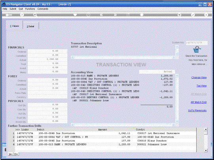Click drill grid scrollbar down arrow
The width and height of the screenshot is (214, 160).
206,151
